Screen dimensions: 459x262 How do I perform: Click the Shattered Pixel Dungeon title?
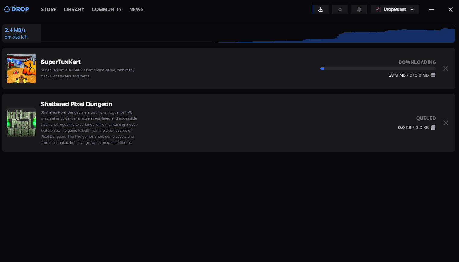(76, 104)
